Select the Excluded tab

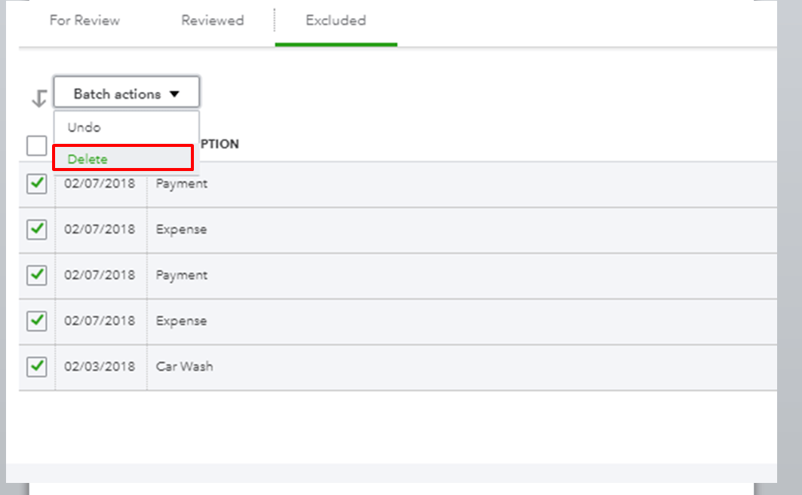click(335, 21)
